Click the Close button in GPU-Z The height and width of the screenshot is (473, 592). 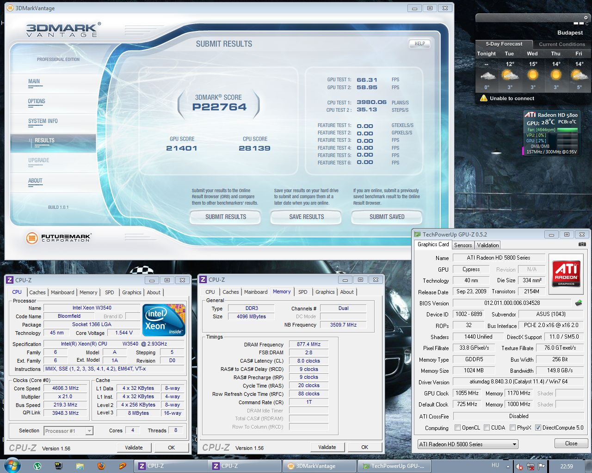(x=571, y=443)
